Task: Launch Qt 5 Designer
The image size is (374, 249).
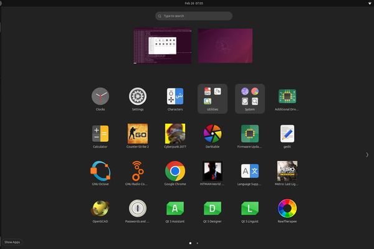Action: [213, 209]
